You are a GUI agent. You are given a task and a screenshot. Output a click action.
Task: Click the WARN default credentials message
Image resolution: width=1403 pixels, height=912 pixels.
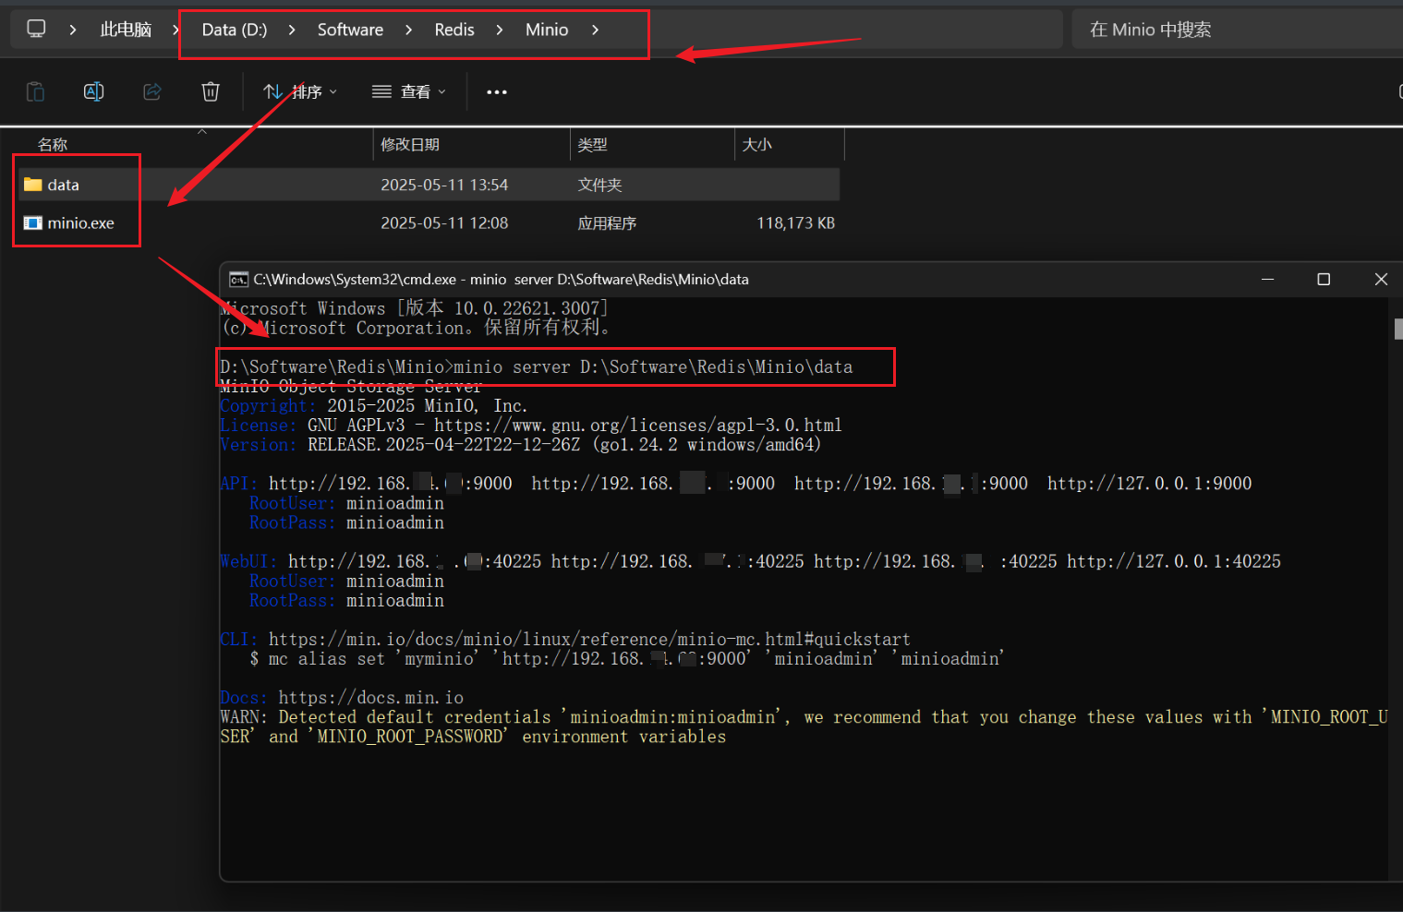[804, 726]
